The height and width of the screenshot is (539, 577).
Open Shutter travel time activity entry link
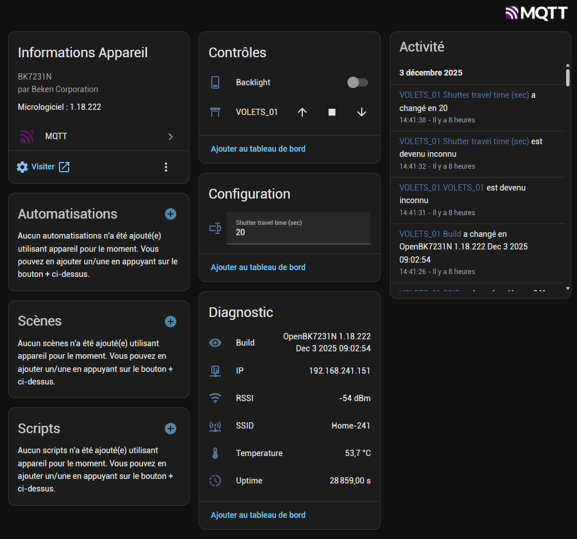click(464, 95)
